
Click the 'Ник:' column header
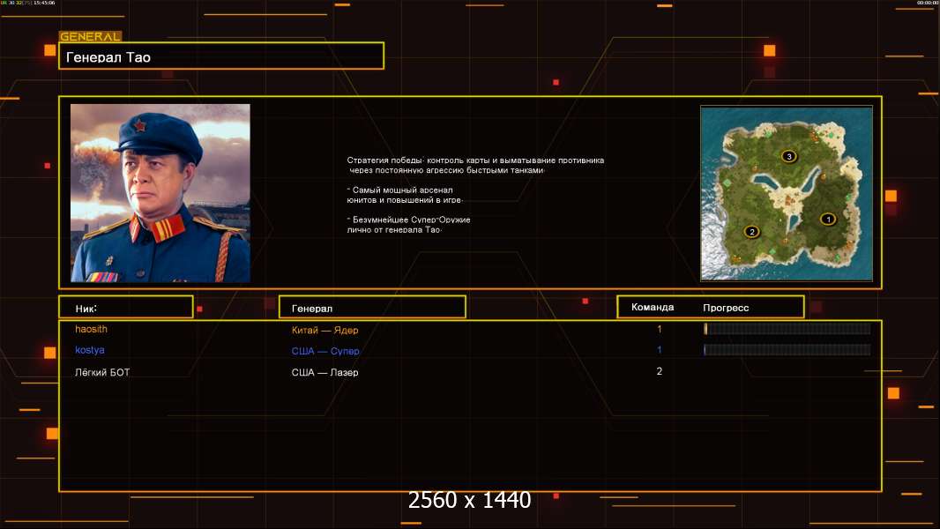[x=126, y=308]
